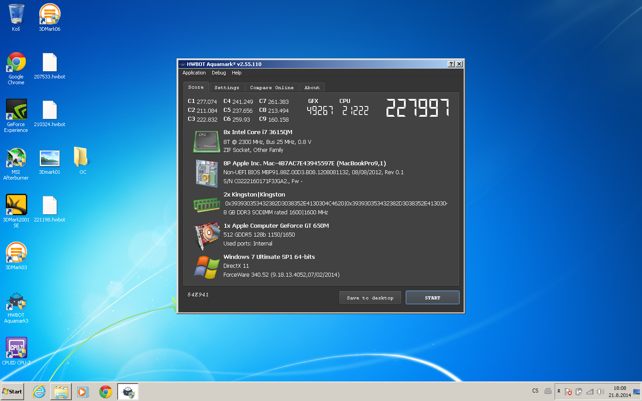642x401 pixels.
Task: Click the CS language indicator
Action: pyautogui.click(x=535, y=391)
